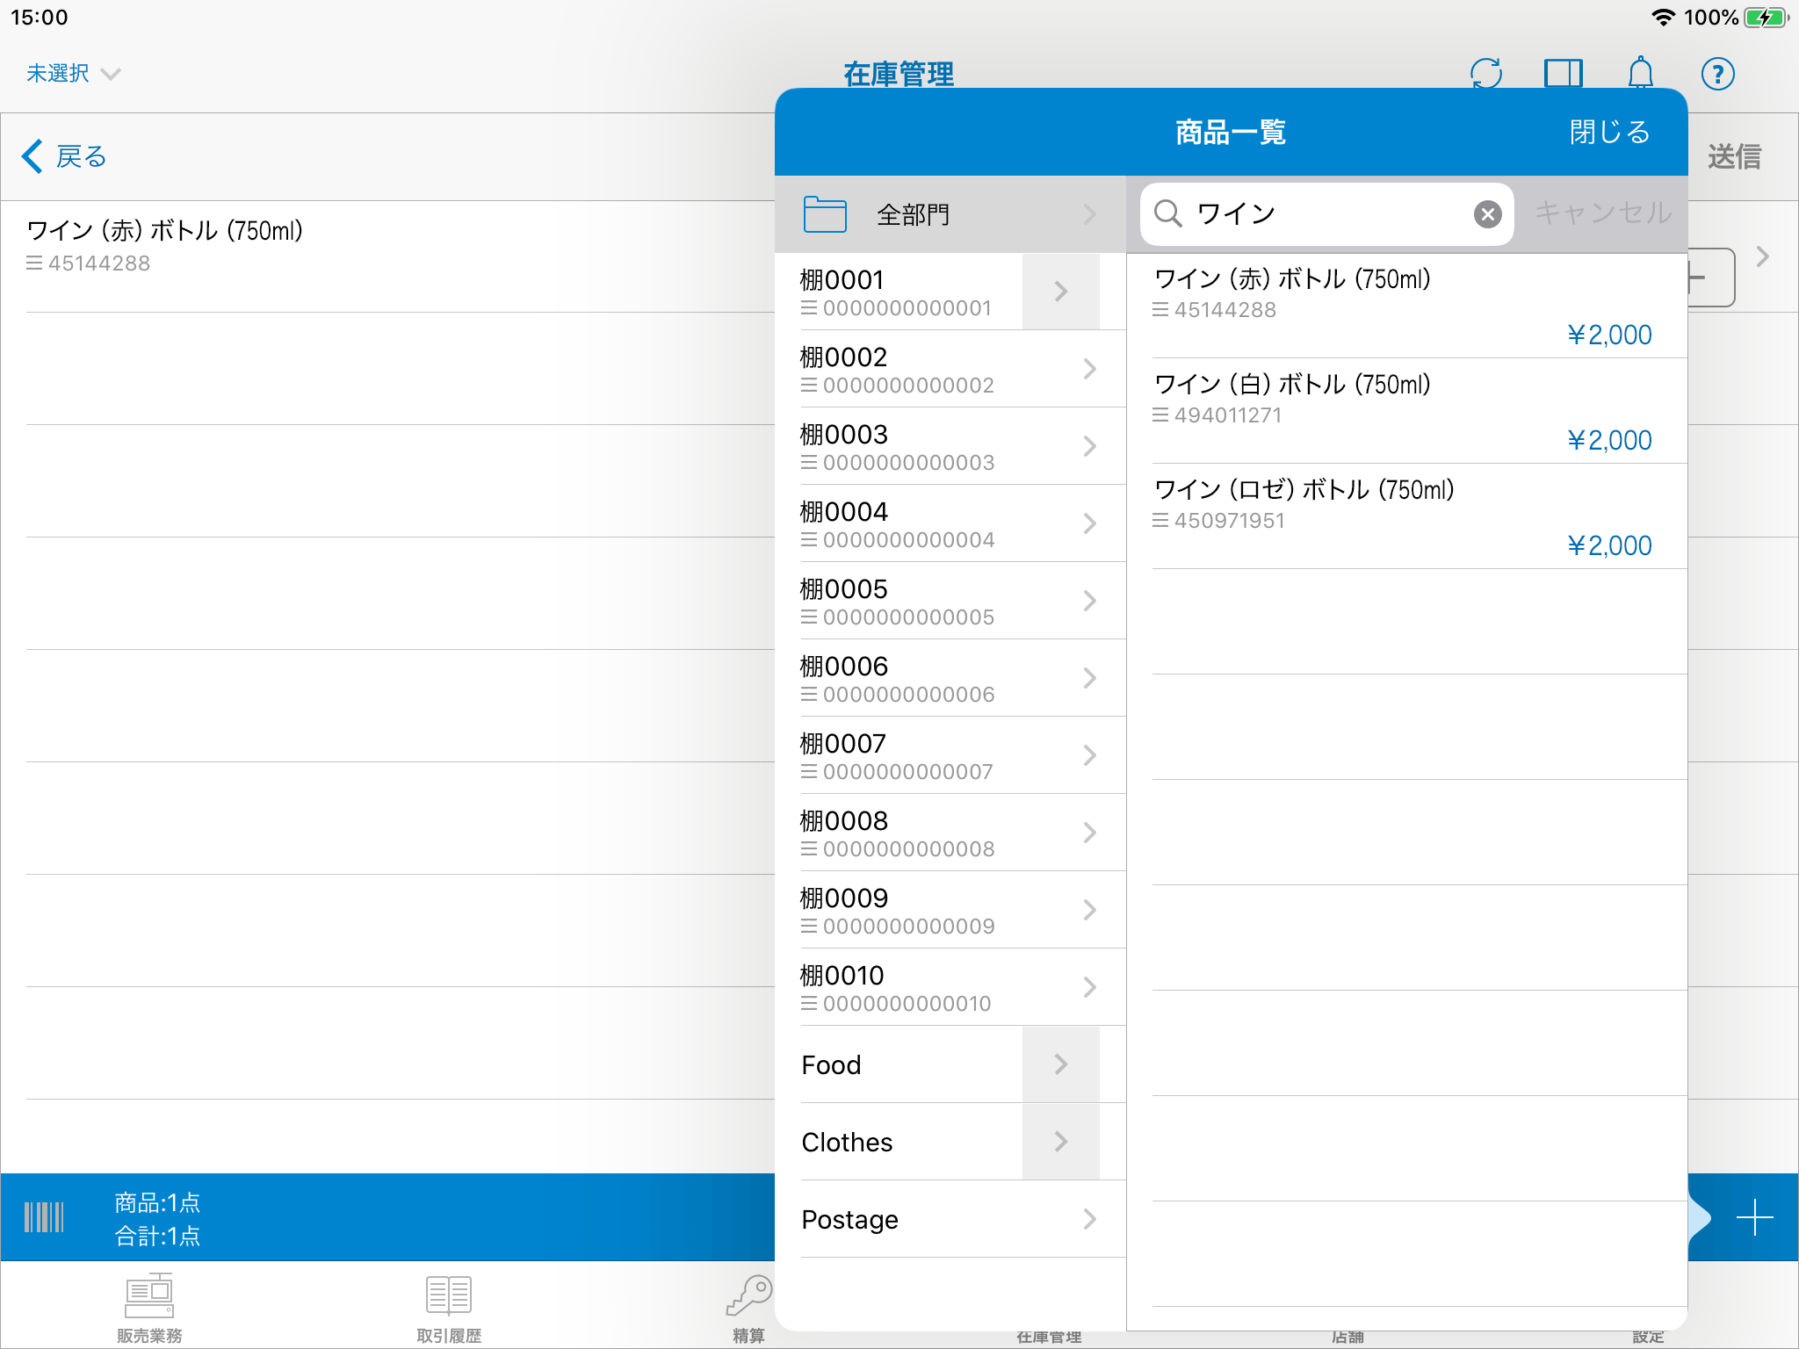This screenshot has height=1349, width=1799.
Task: Tap the barcode scanner icon
Action: tap(44, 1217)
